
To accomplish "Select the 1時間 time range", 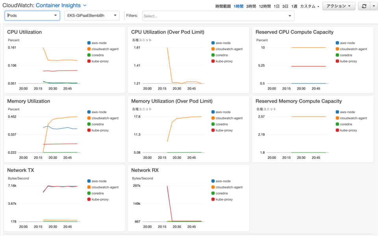I will (238, 6).
